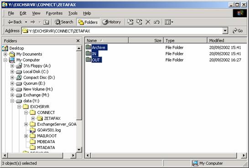Screen dimensions: 249x168
Task: Expand My Documents tree node
Action: 5,54
